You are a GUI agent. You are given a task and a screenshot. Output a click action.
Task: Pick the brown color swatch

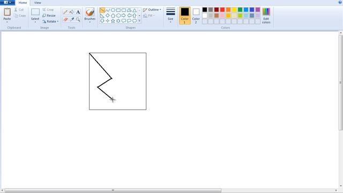pyautogui.click(x=217, y=16)
